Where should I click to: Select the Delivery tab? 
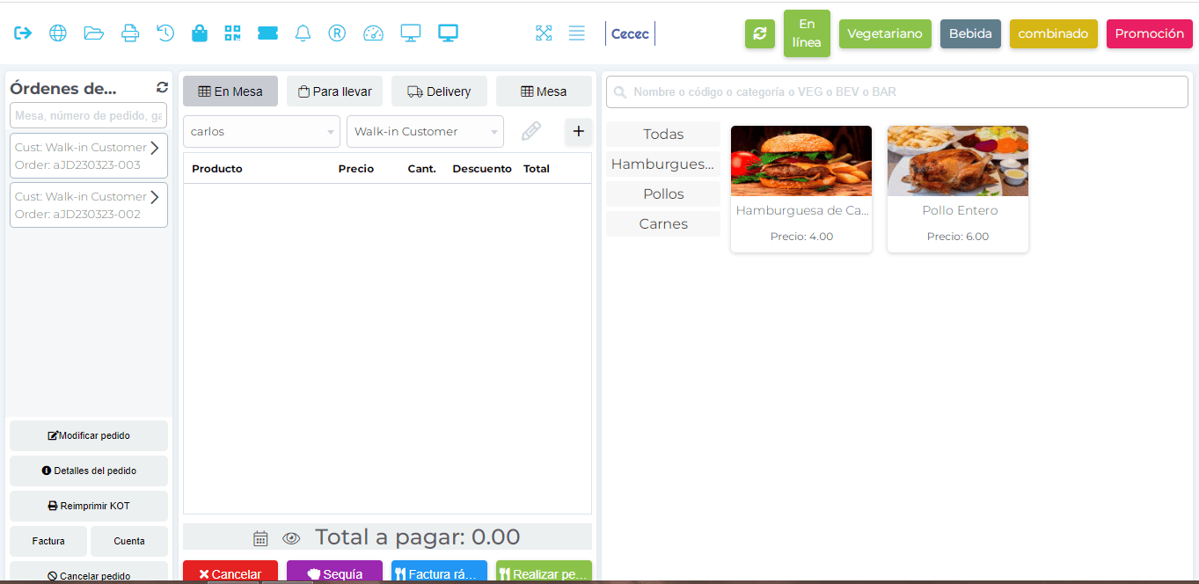pos(439,91)
